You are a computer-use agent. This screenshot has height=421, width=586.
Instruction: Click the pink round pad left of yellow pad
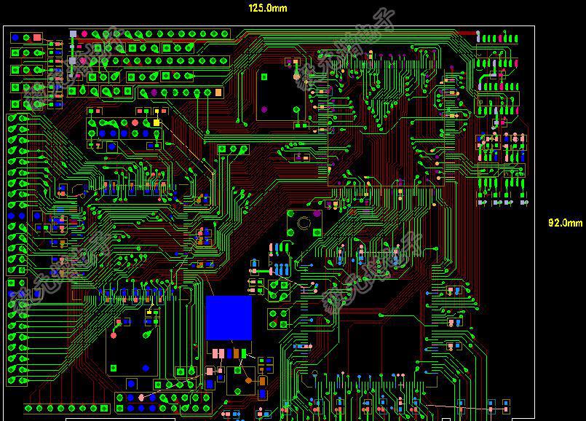[x=135, y=123]
